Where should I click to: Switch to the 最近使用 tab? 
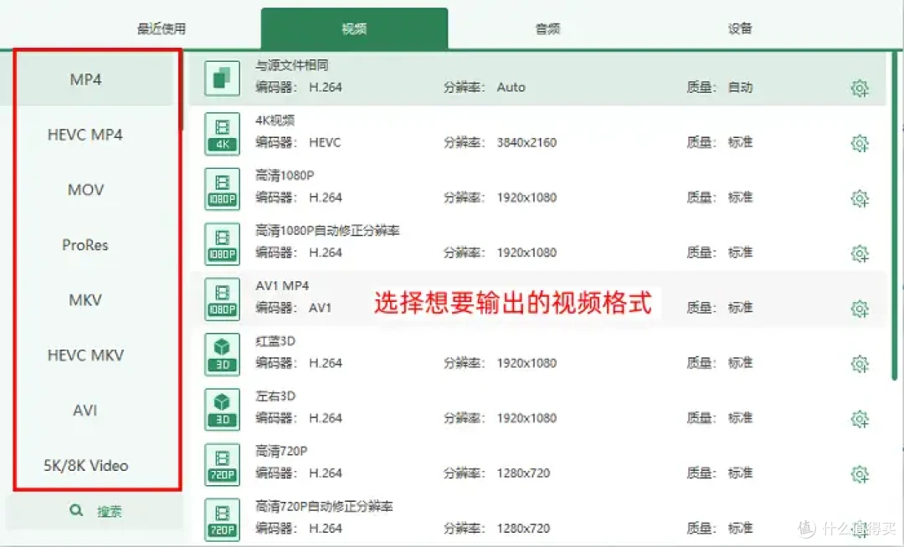[162, 28]
